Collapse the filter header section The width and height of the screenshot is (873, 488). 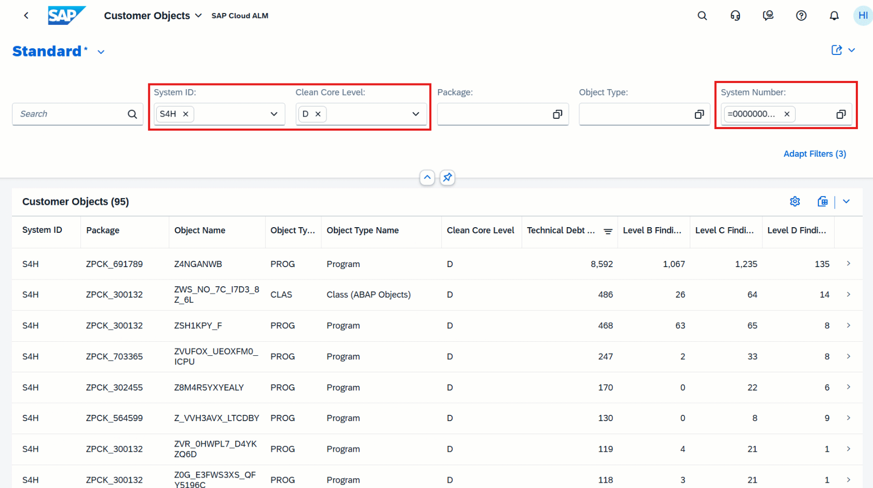[x=427, y=177]
